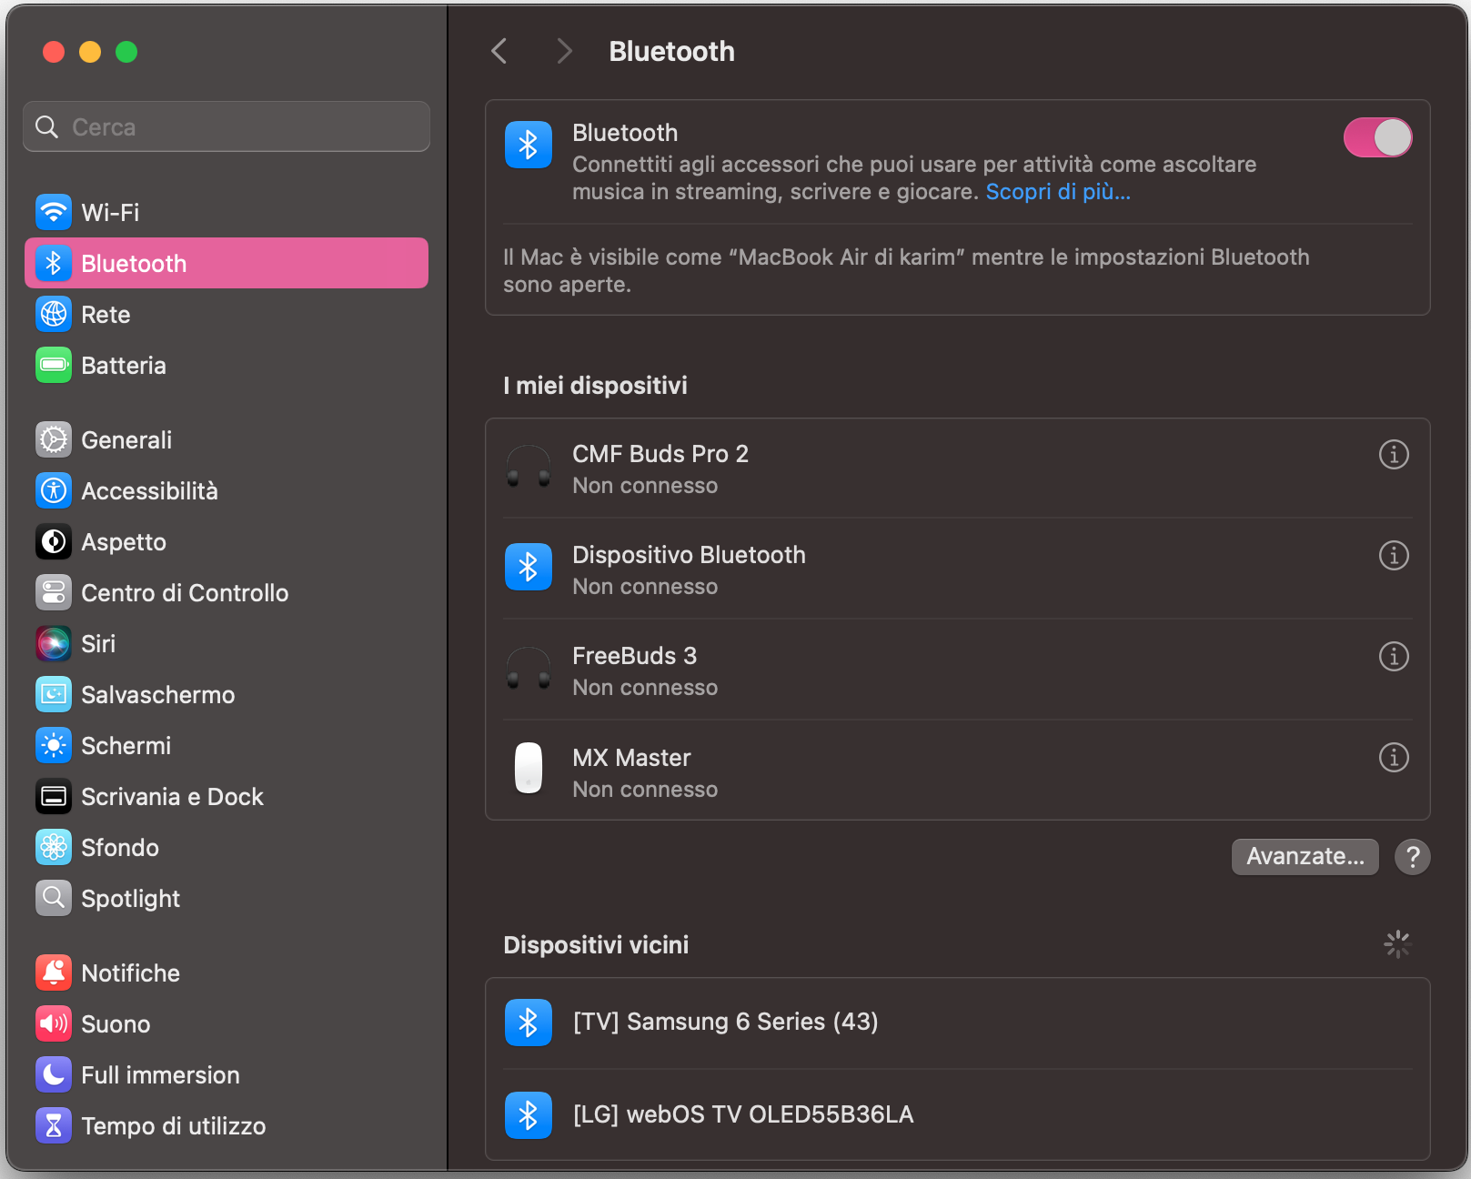Turn off the Bluetooth switch

click(x=1377, y=137)
